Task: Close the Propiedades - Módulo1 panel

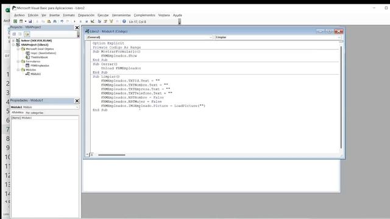Action: pyautogui.click(x=77, y=101)
